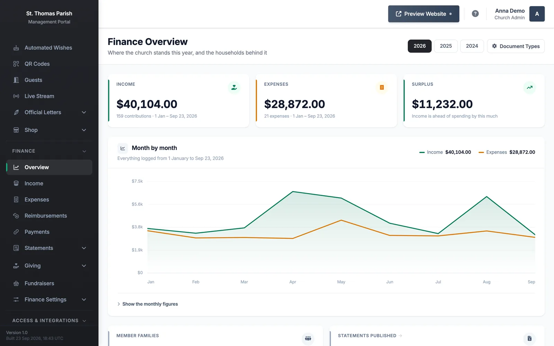Select the Expenses card receipt icon
The width and height of the screenshot is (554, 346).
tap(382, 88)
